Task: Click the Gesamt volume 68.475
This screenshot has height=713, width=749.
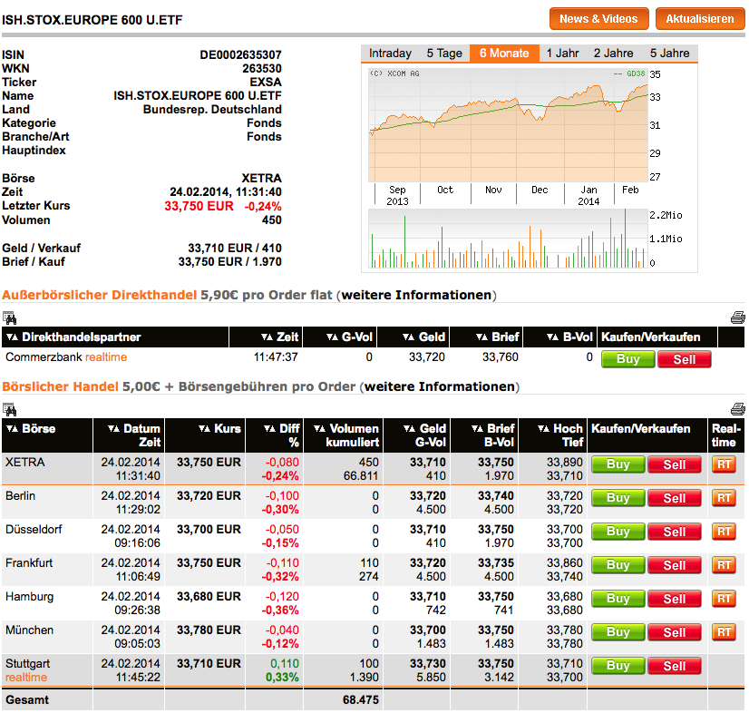Action: click(361, 699)
